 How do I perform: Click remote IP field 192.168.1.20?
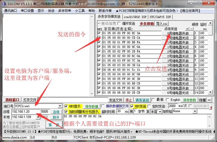(x=26, y=111)
